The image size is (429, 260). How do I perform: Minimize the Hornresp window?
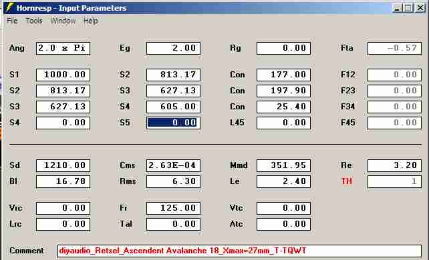pyautogui.click(x=397, y=8)
